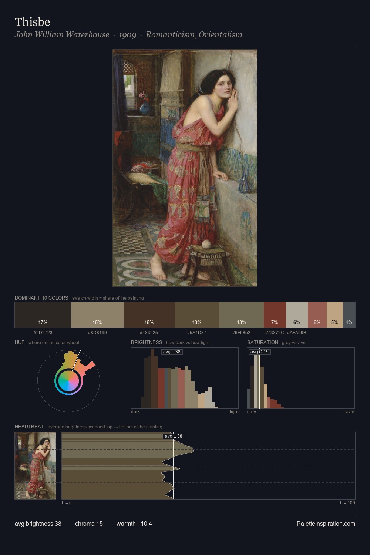Image resolution: width=370 pixels, height=555 pixels.
Task: Click the 'avg L 38' brightness label
Action: (172, 352)
